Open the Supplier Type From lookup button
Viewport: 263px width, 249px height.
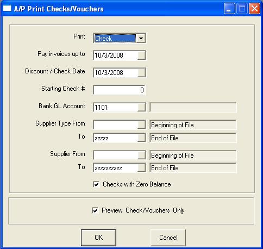tap(141, 124)
